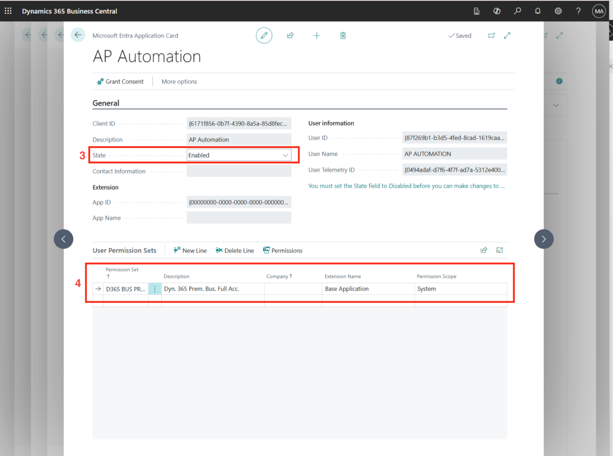Collapse the General section heading
The width and height of the screenshot is (613, 456).
pyautogui.click(x=106, y=103)
